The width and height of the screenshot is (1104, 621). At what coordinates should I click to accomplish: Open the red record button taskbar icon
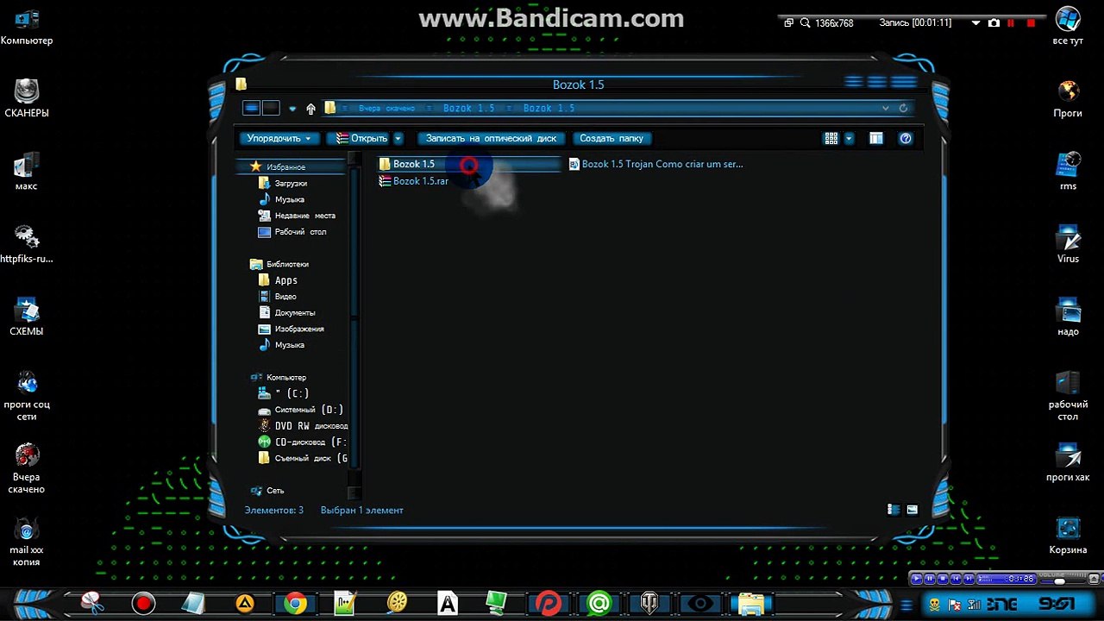click(x=143, y=603)
